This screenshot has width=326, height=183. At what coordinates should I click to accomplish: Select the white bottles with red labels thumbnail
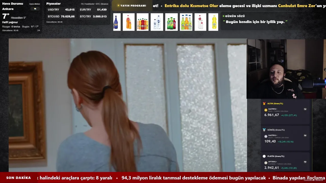point(200,22)
